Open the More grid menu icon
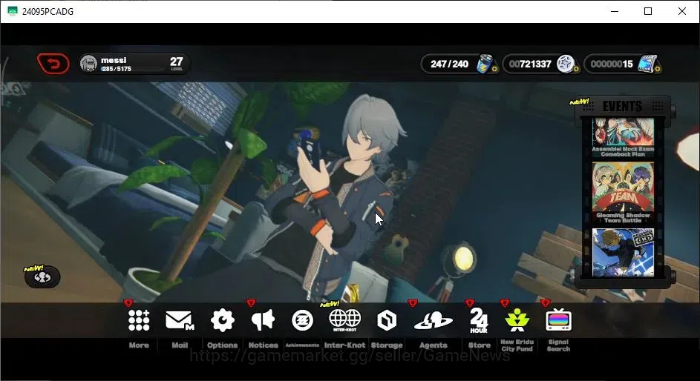Image resolution: width=700 pixels, height=381 pixels. pos(139,320)
